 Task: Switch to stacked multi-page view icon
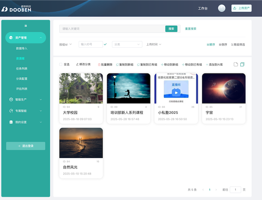click(242, 64)
